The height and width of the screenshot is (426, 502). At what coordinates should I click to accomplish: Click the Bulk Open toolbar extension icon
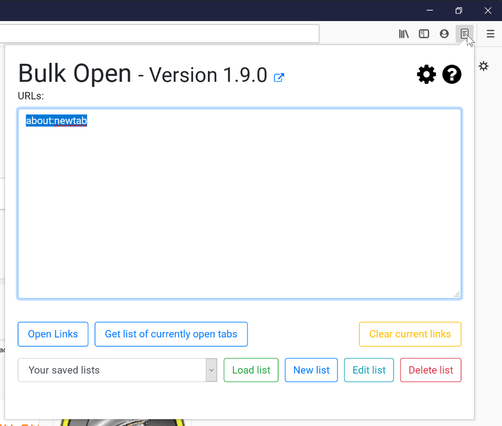[x=464, y=34]
